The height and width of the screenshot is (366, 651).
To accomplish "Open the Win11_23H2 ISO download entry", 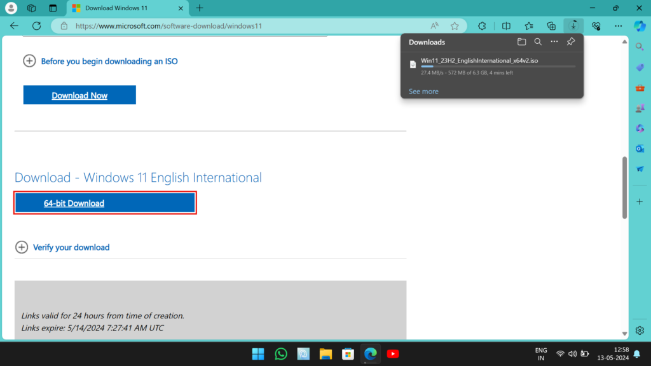I will tap(493, 66).
